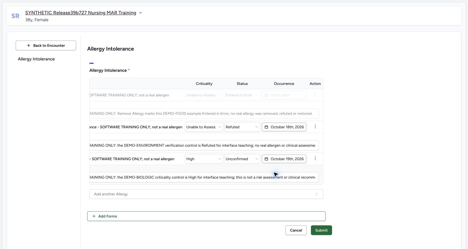Click the Add Forms button
The image size is (468, 249).
206,216
